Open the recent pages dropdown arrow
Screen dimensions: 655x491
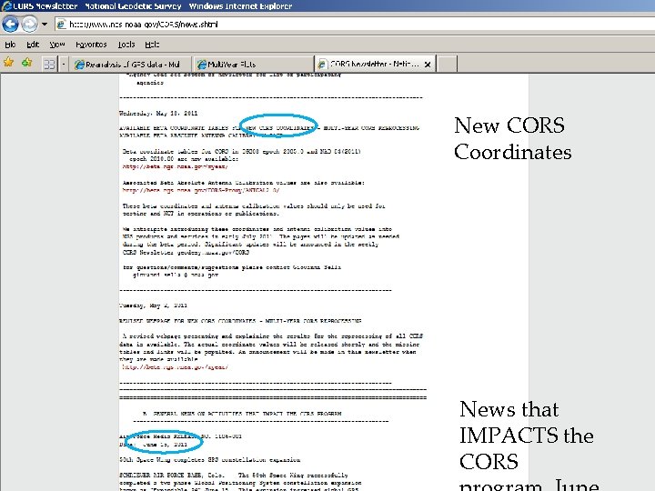[x=45, y=24]
